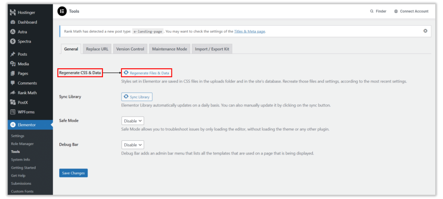Switch to the Replace URL tab

coord(97,49)
